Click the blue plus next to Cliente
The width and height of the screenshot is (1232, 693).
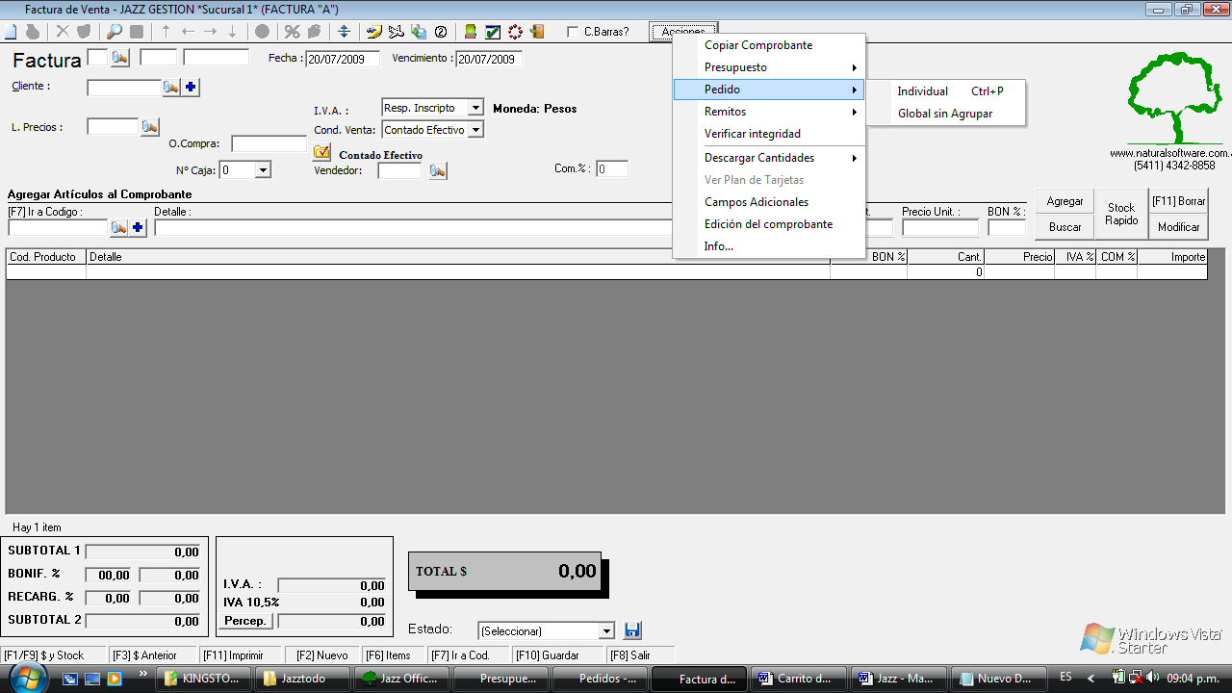point(191,88)
